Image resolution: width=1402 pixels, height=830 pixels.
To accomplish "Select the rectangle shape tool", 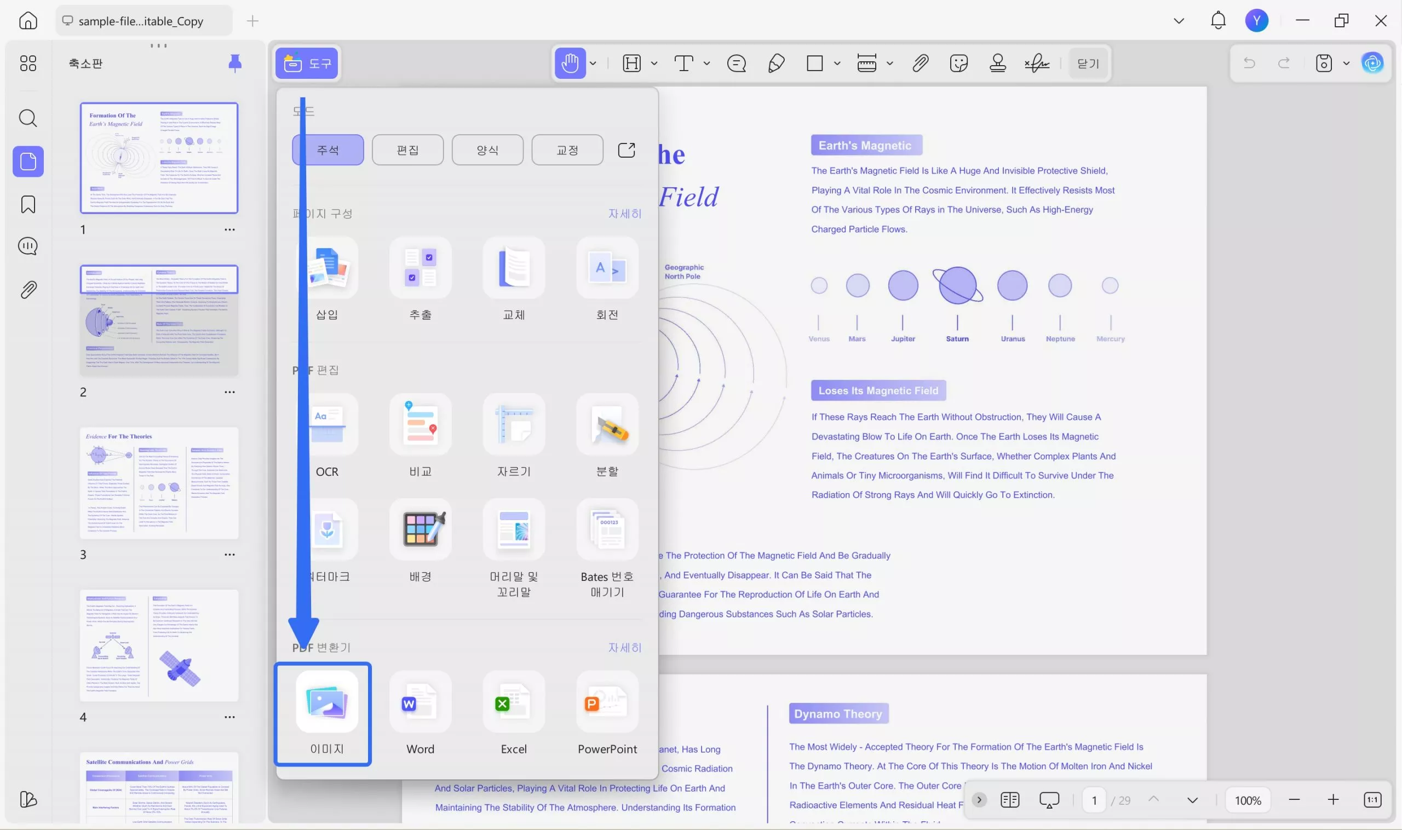I will pos(814,63).
